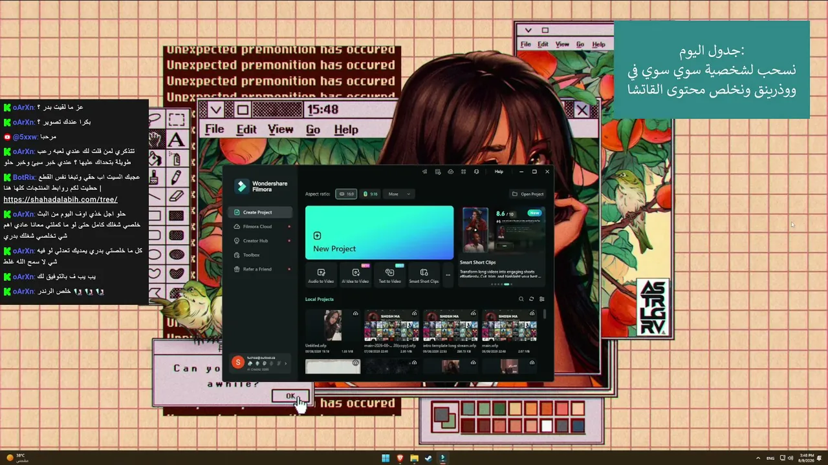This screenshot has width=828, height=465.
Task: Open the Untitled.wfp project thumbnail
Action: [x=332, y=325]
